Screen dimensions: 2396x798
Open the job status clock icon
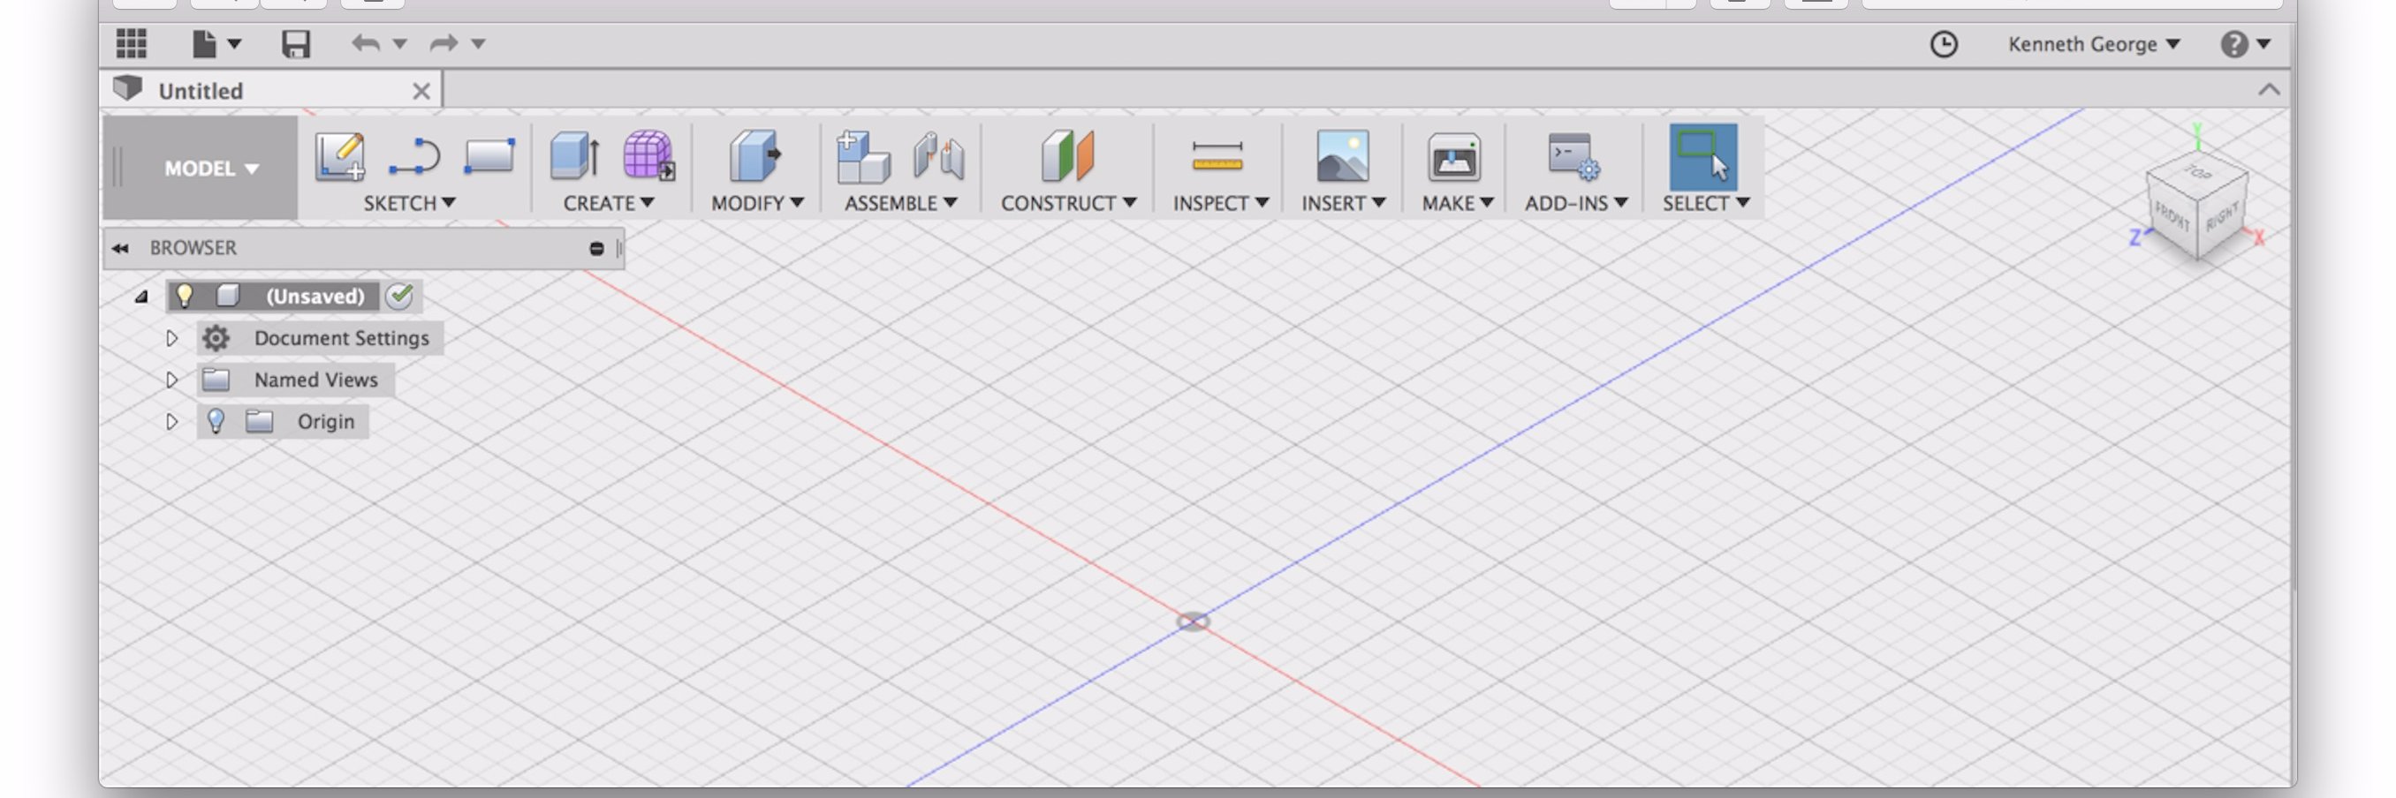click(x=1943, y=43)
